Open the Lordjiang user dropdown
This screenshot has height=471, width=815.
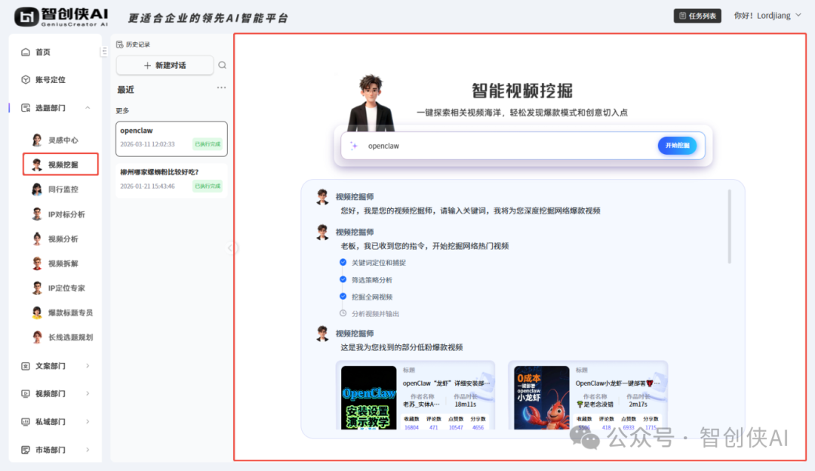tap(767, 16)
